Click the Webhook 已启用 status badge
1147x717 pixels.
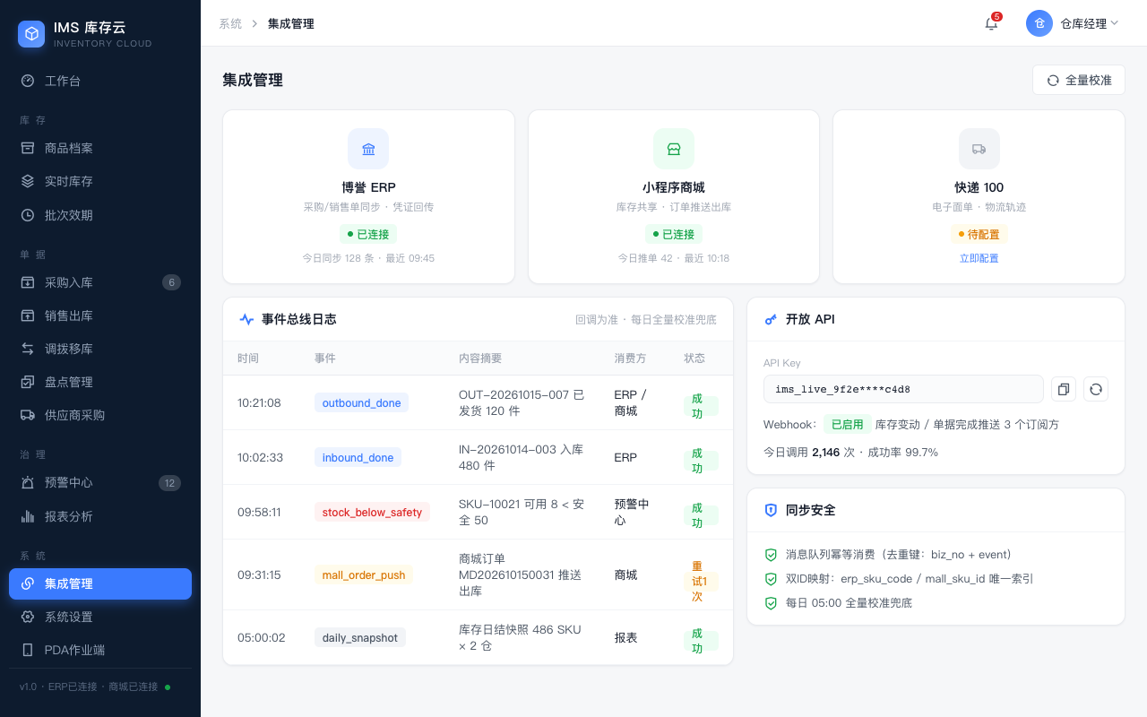(848, 424)
